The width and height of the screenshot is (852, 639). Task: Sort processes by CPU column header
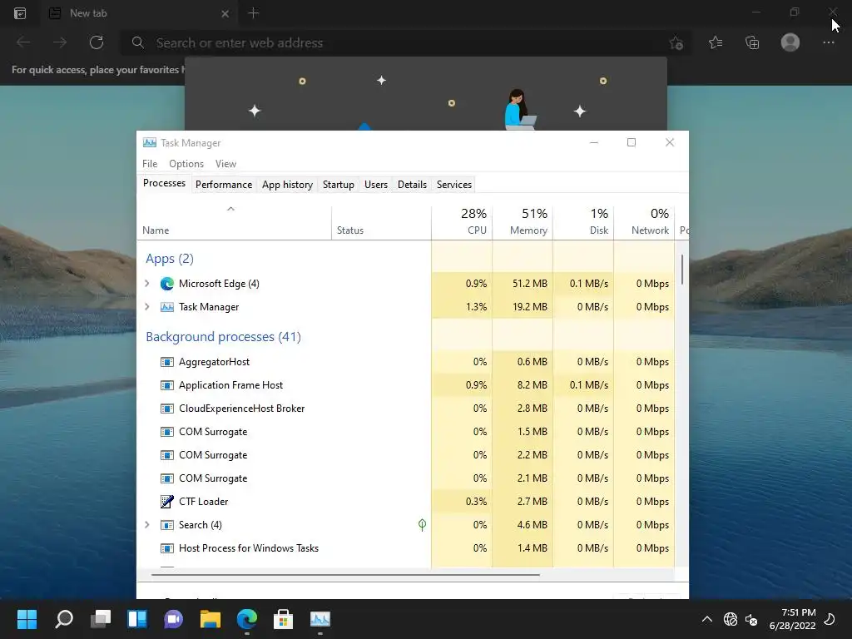pyautogui.click(x=462, y=222)
